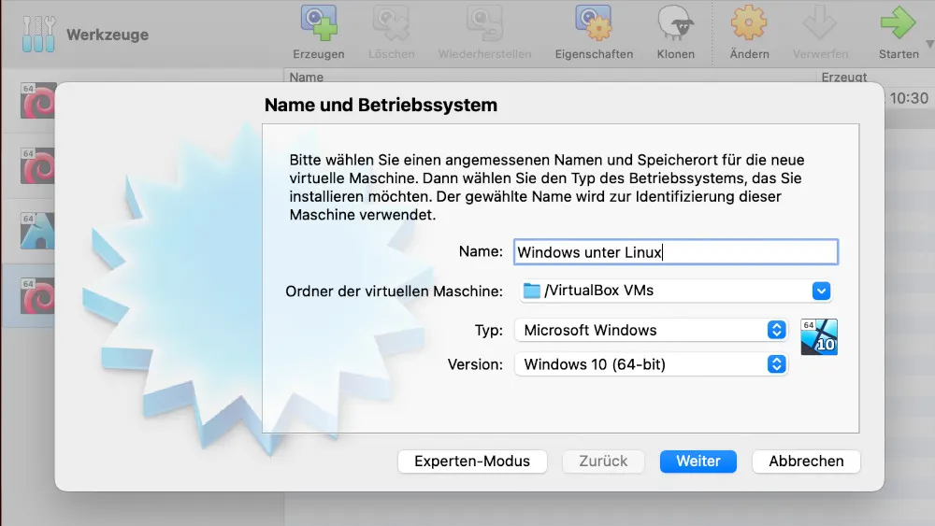Viewport: 935px width, 526px height.
Task: Click the Abbrechen button
Action: 806,462
